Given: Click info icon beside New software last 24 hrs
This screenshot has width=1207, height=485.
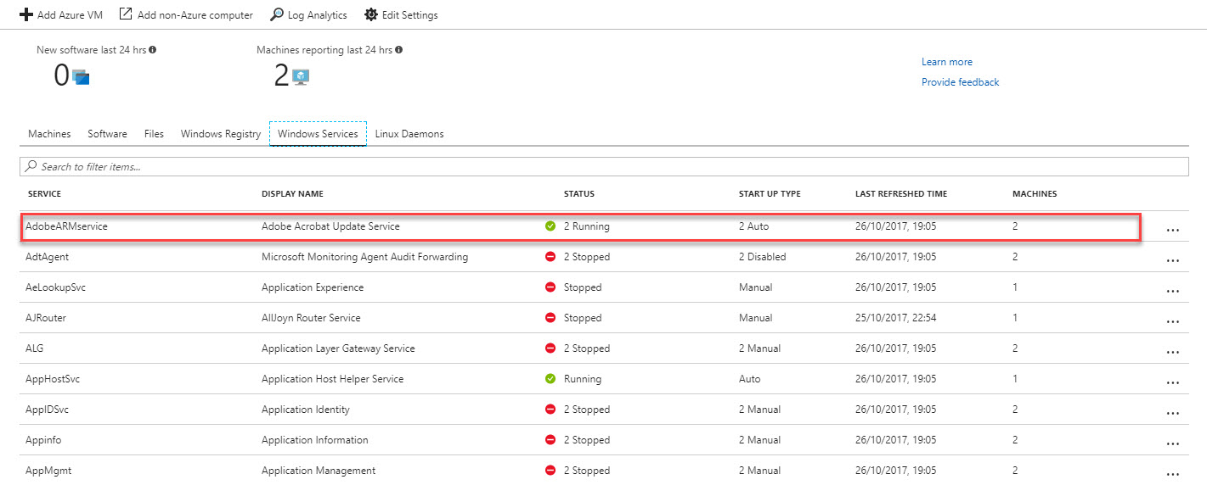Looking at the screenshot, I should 153,50.
